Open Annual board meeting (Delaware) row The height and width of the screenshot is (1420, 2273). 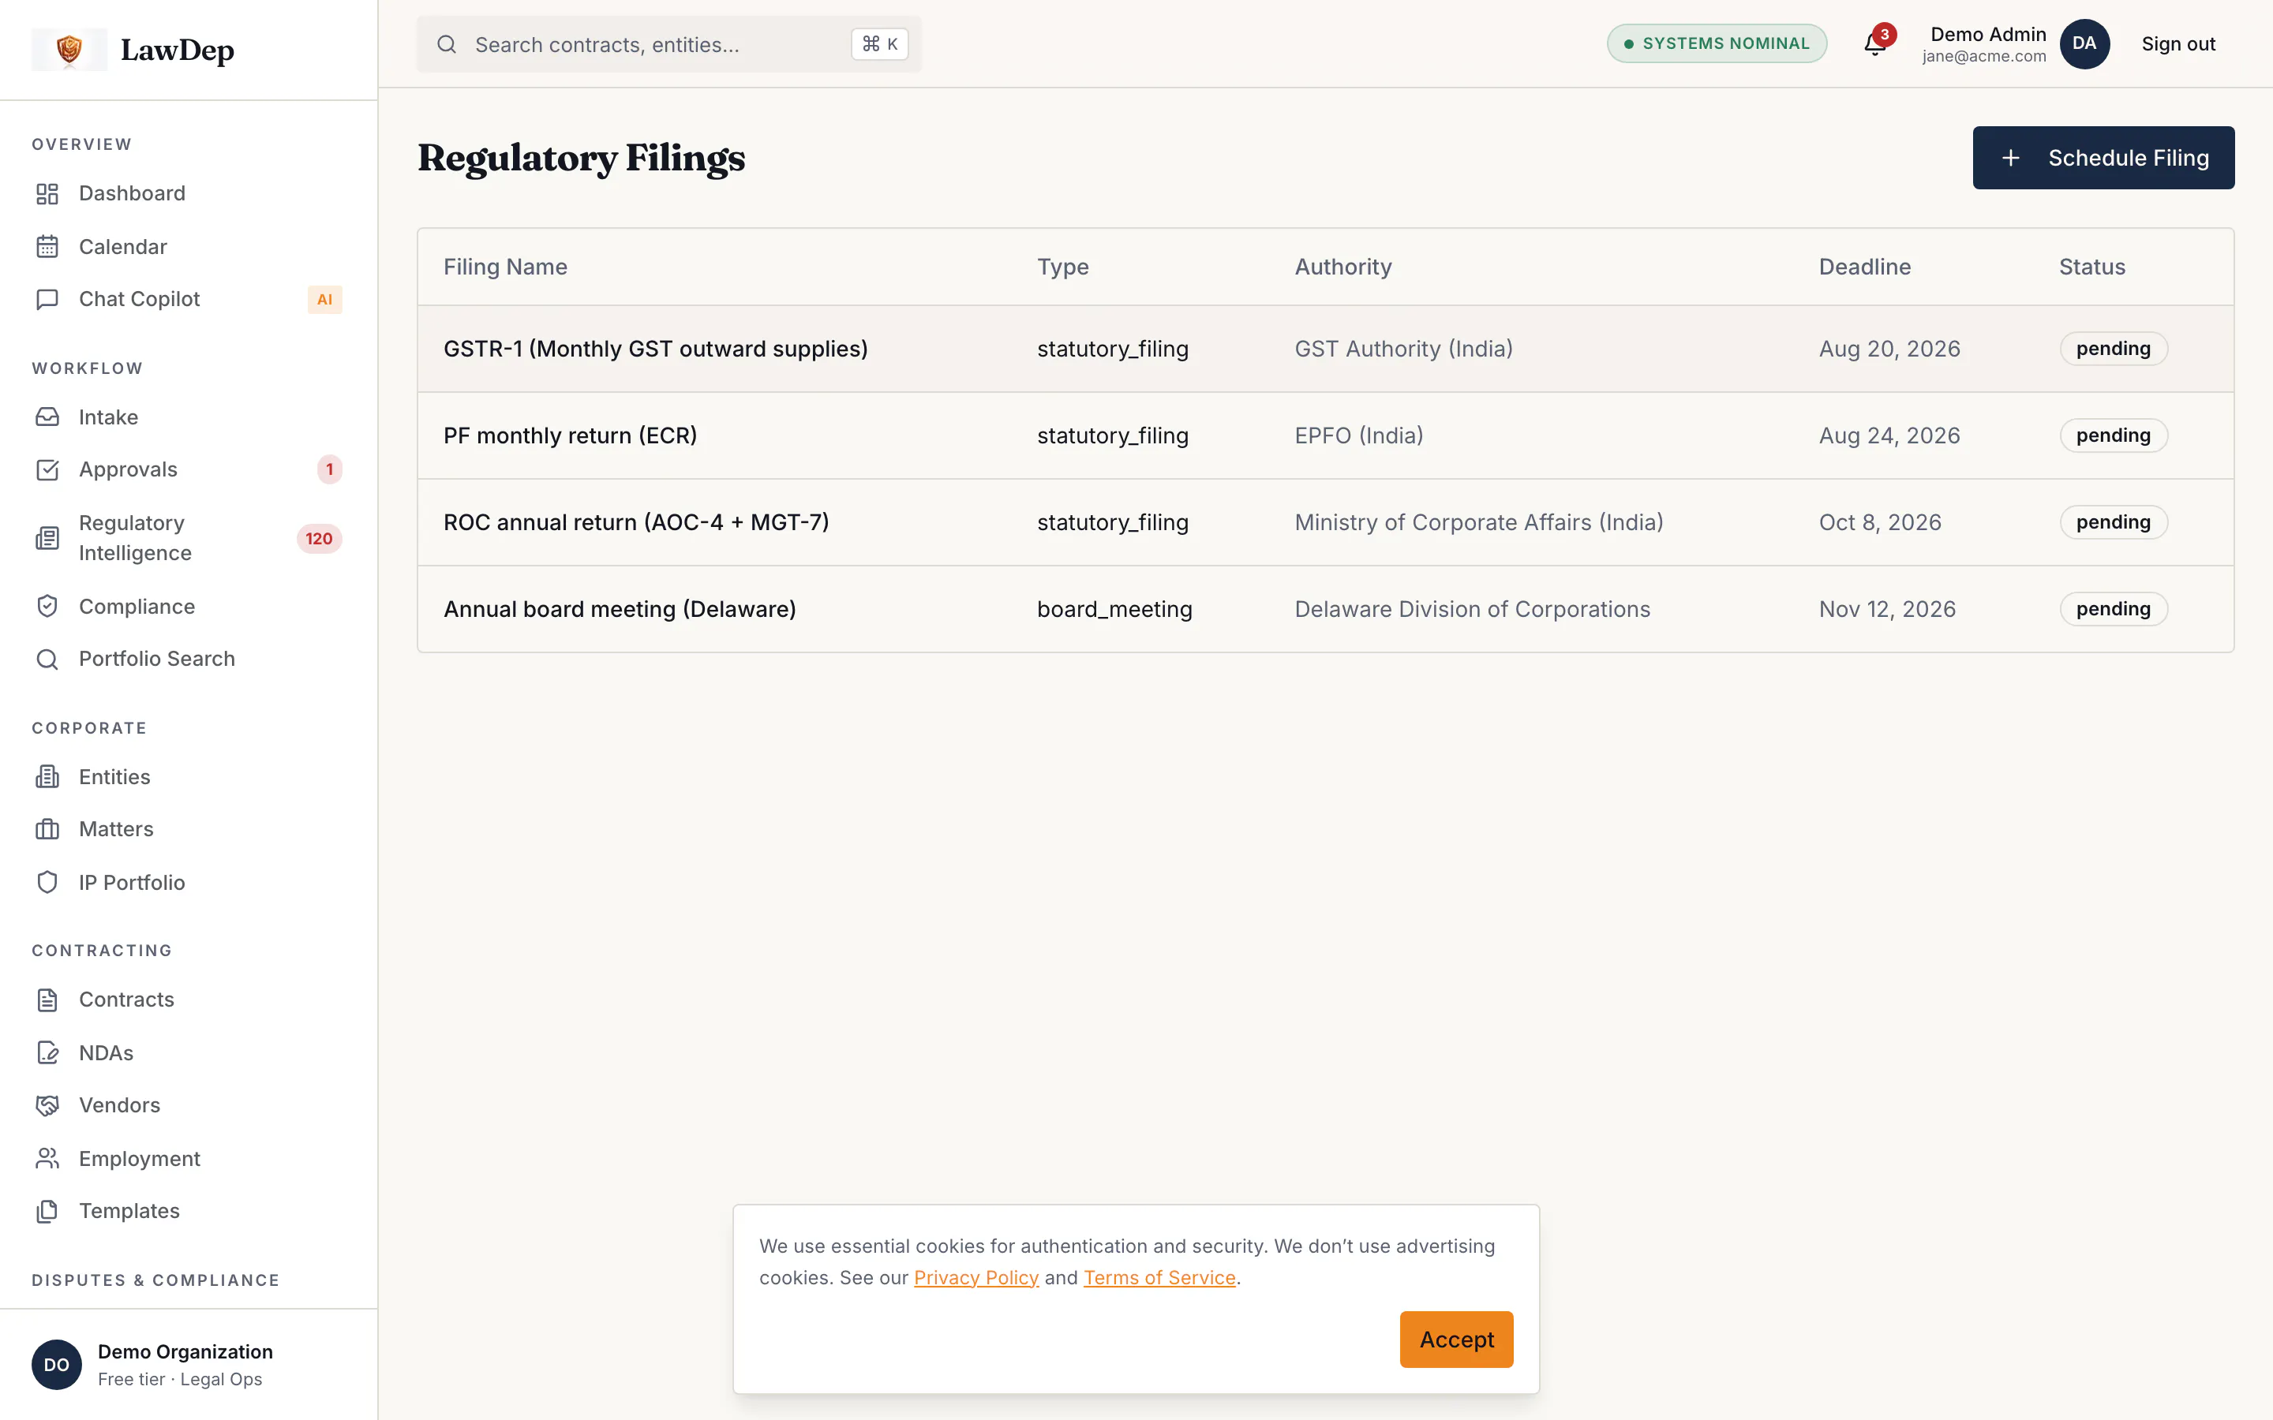[x=1325, y=610]
